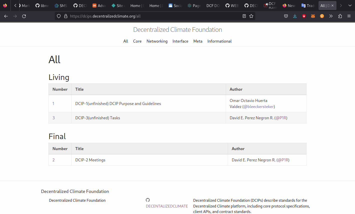This screenshot has width=355, height=214.
Task: Open @P1R link in DCIP-2 Meetings row
Action: click(283, 160)
